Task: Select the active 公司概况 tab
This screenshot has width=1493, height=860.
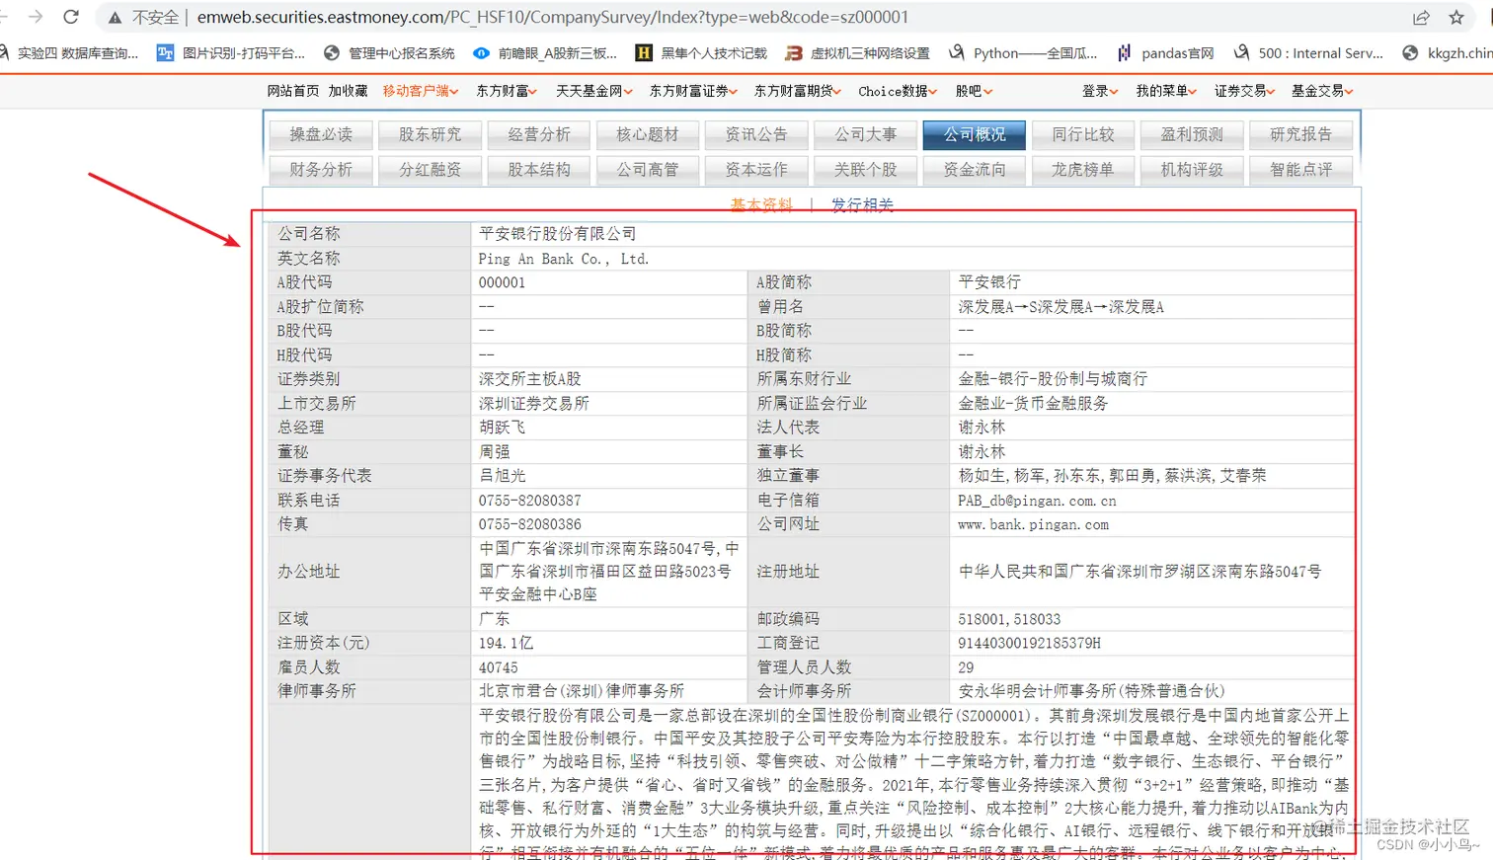Action: [975, 135]
